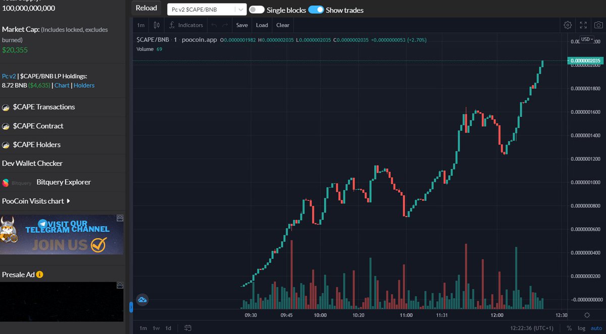Click the 12:00 time axis label
Screen dimensions: 606x334
(496, 315)
